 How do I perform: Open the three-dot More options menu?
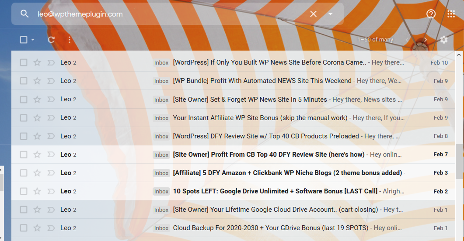coord(70,40)
